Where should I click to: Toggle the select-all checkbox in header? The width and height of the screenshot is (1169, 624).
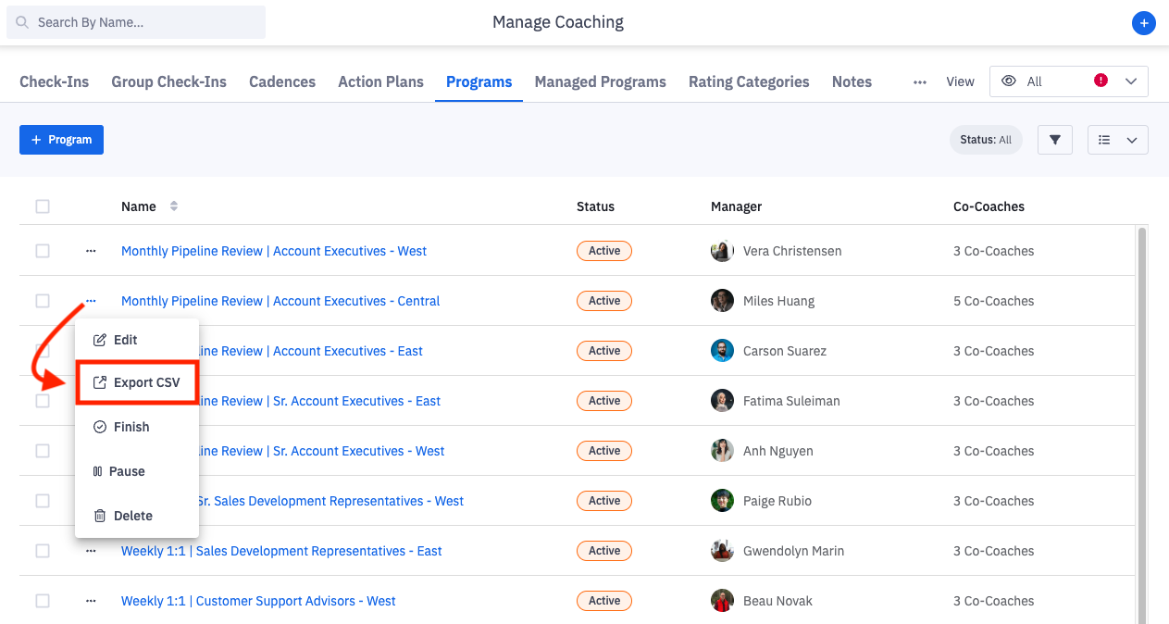(43, 206)
